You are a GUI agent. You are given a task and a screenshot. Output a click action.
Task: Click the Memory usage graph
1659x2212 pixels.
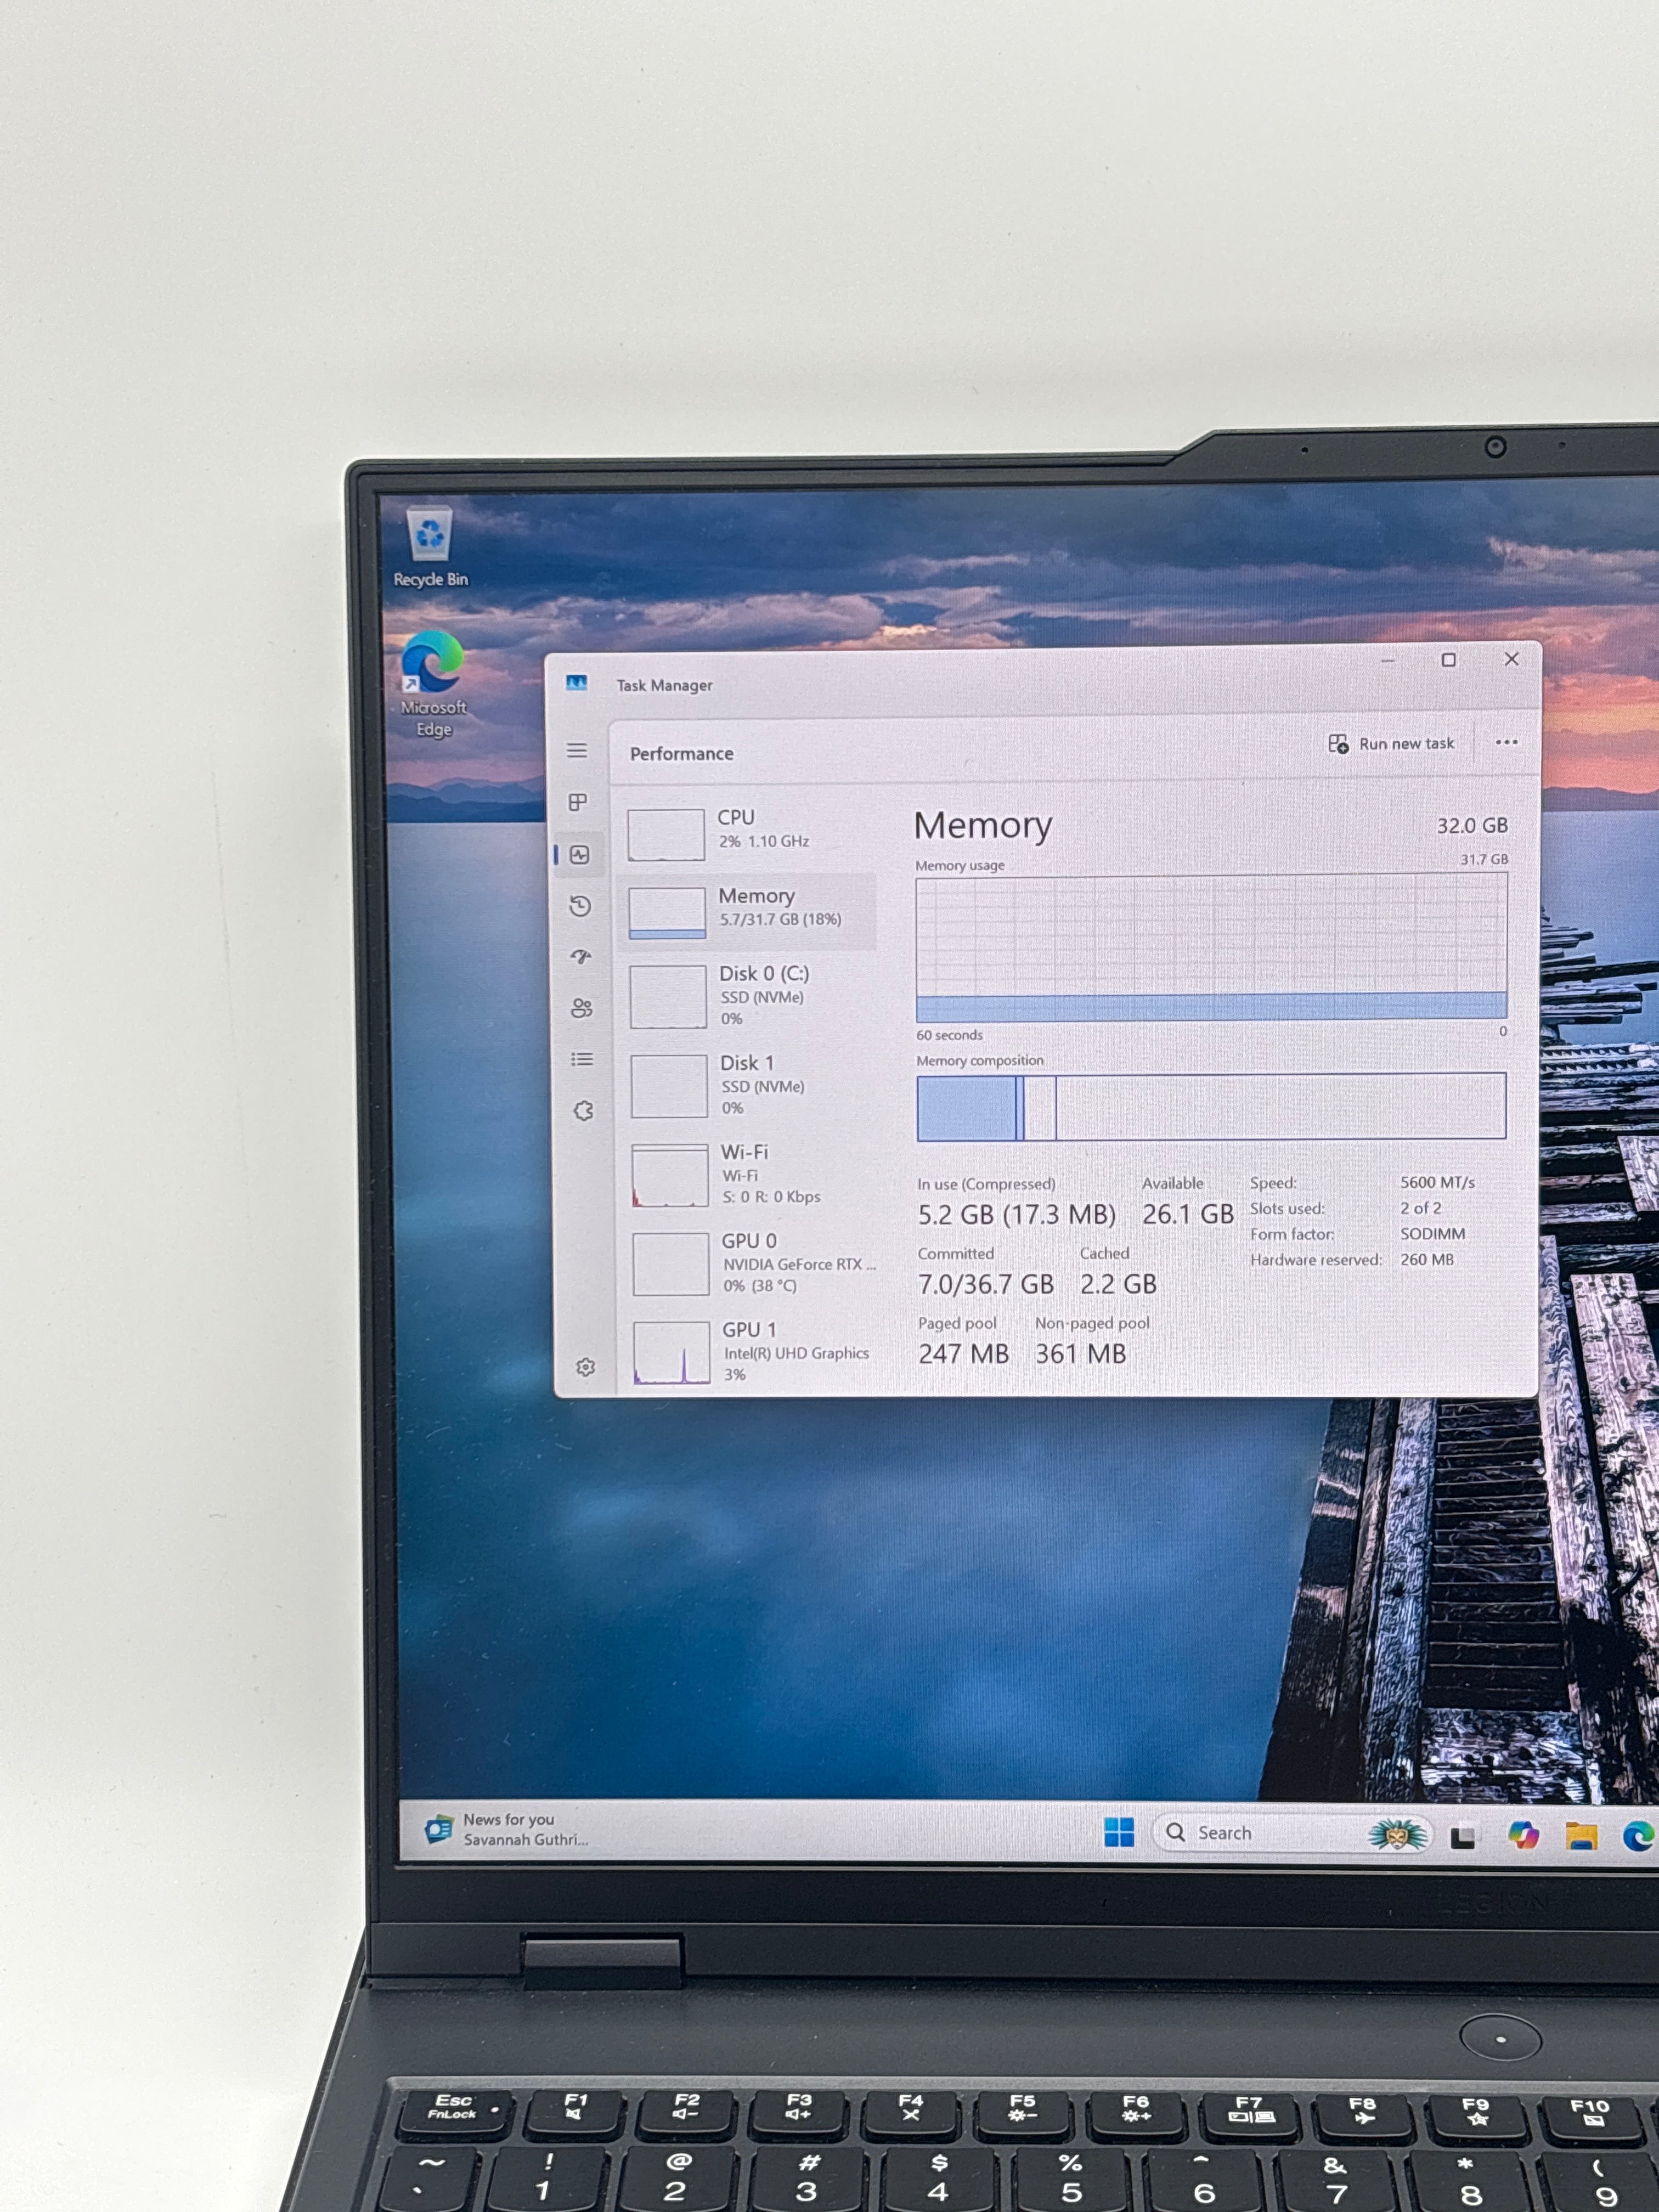click(1211, 947)
